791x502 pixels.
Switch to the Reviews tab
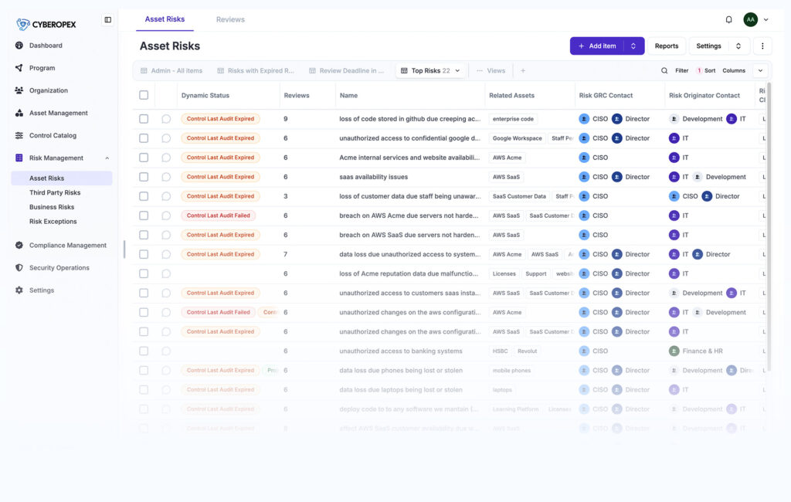pos(230,19)
